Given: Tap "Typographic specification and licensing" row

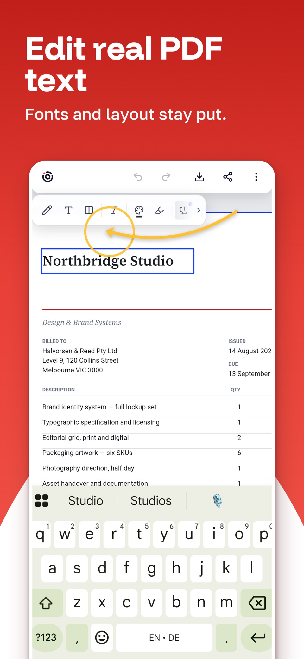Looking at the screenshot, I should (101, 422).
